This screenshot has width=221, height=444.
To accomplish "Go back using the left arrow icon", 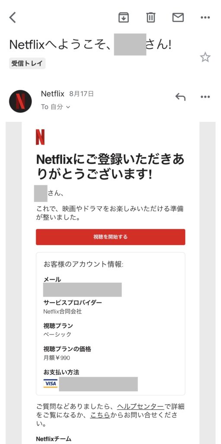I will (13, 17).
